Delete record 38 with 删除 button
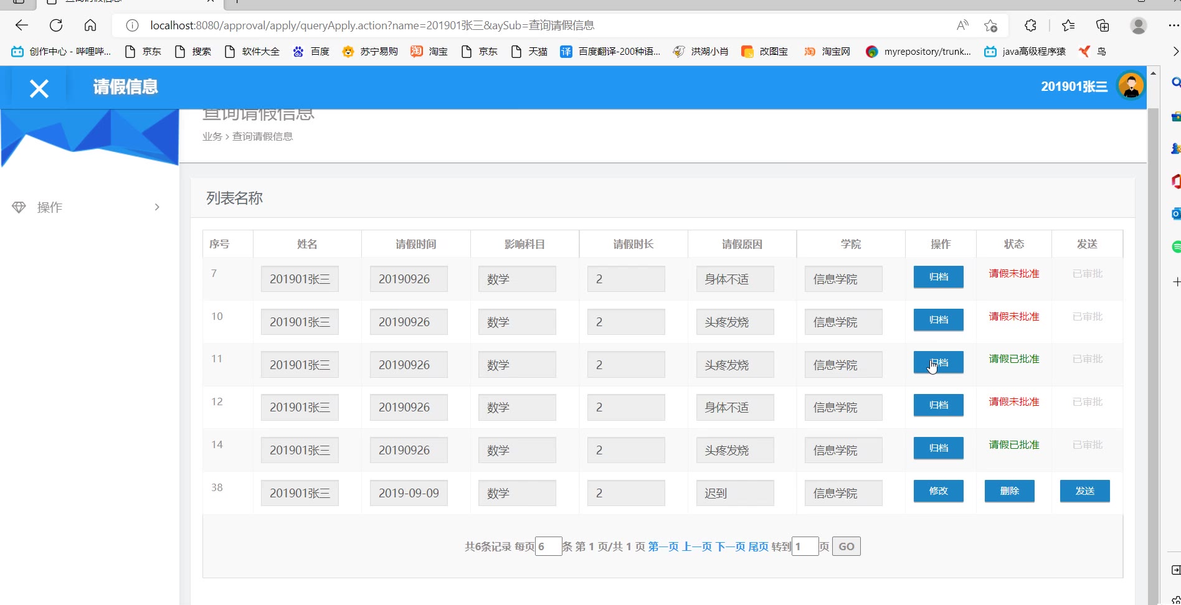 click(1009, 491)
